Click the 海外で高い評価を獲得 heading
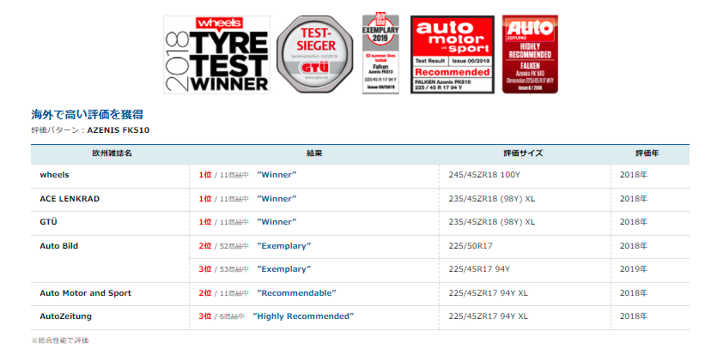711x361 pixels. 87,114
